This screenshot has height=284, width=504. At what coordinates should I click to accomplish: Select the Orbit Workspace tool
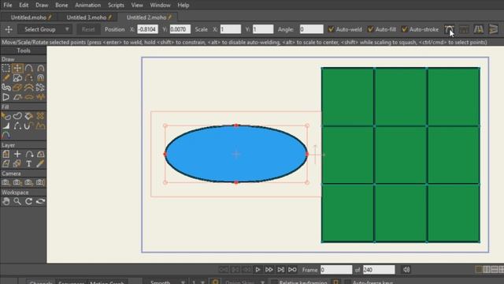coord(40,202)
